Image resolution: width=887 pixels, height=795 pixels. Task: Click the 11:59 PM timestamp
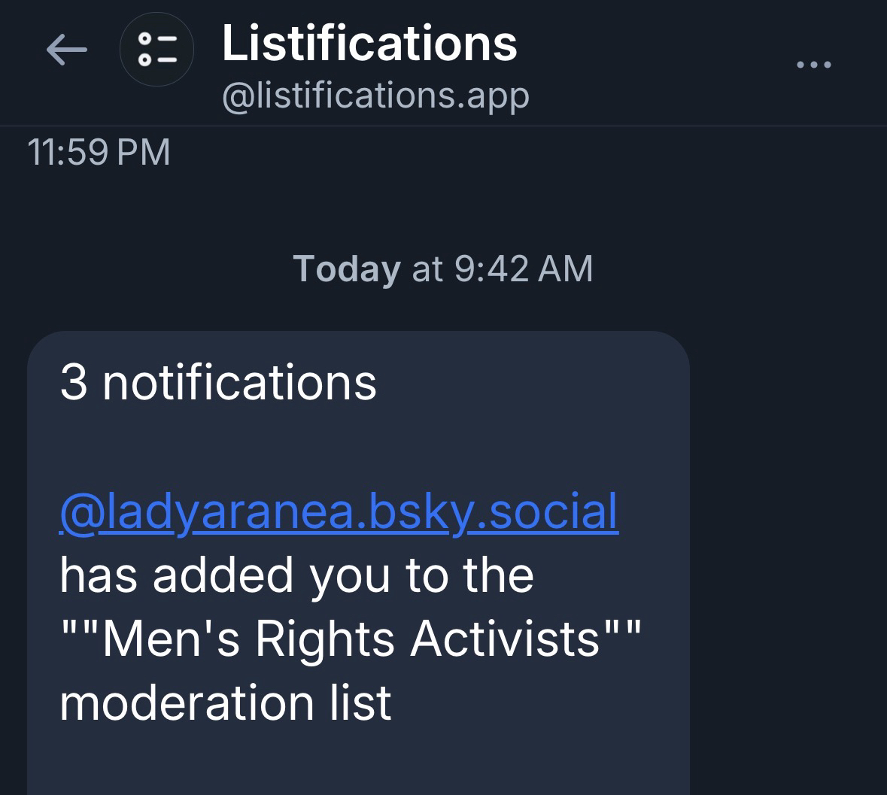point(99,152)
